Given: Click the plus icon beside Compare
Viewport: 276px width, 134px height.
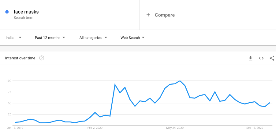Looking at the screenshot, I should (148, 15).
